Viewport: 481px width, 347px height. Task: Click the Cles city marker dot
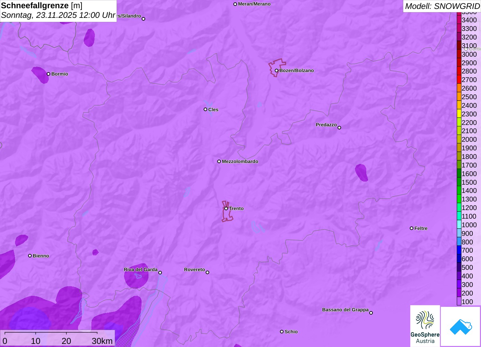click(205, 109)
